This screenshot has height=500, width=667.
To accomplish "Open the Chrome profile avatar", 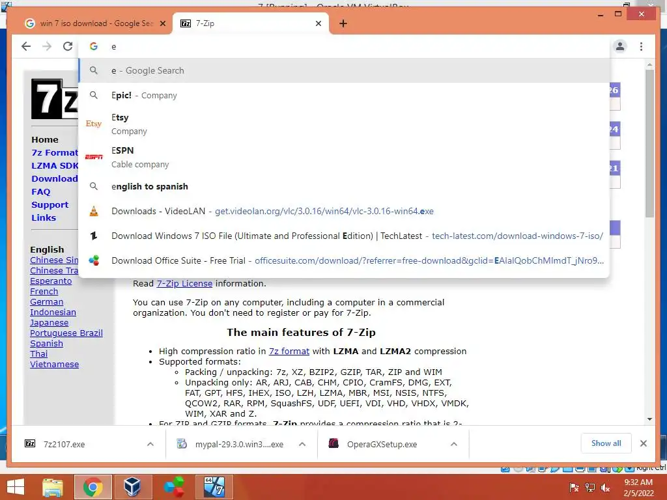I will (620, 46).
